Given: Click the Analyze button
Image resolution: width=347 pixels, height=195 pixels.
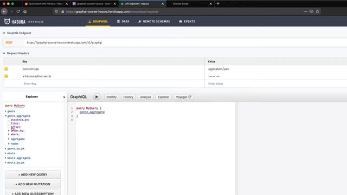Looking at the screenshot, I should [x=145, y=97].
